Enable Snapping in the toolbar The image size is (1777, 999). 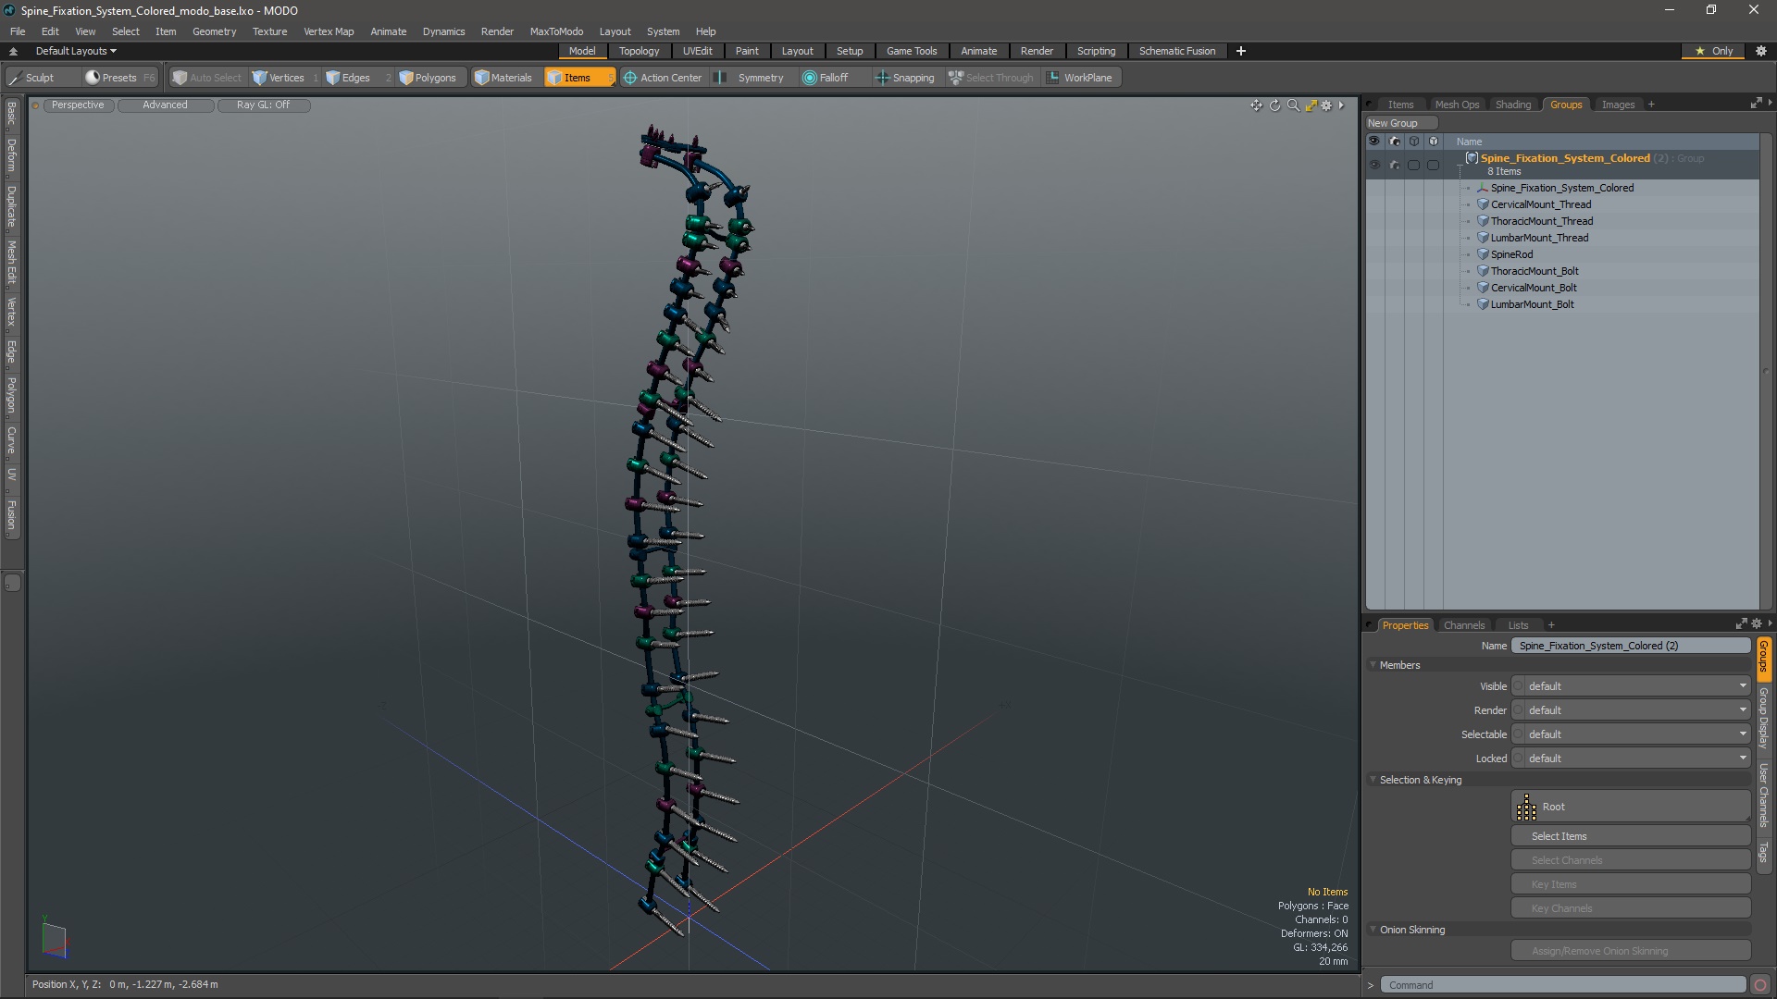point(904,78)
